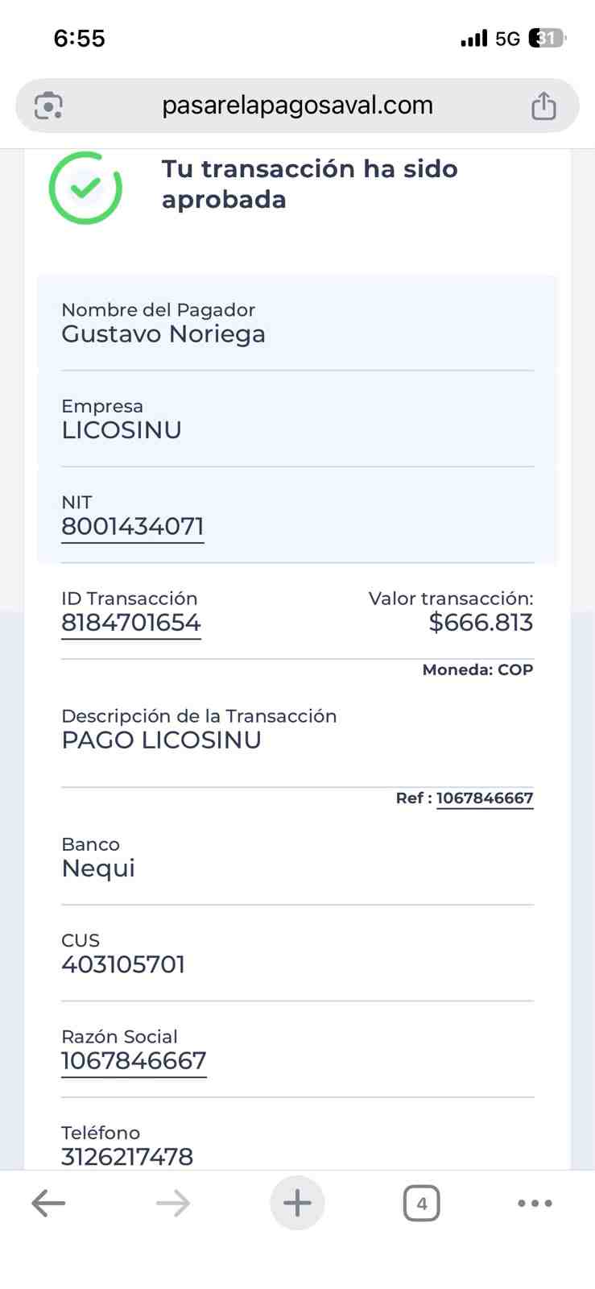This screenshot has height=1289, width=595.
Task: Tap the phone number 3126217478
Action: point(127,1157)
